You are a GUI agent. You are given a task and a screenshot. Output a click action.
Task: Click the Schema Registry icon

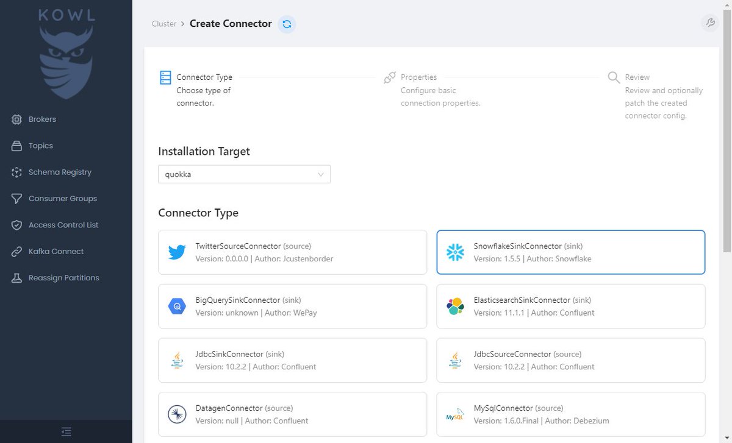pos(17,172)
